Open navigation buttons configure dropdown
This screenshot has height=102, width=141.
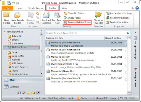tap(42, 93)
